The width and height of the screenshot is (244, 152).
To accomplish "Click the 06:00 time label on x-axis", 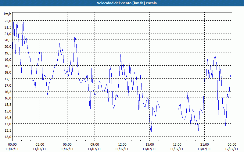I will pos(67,144).
